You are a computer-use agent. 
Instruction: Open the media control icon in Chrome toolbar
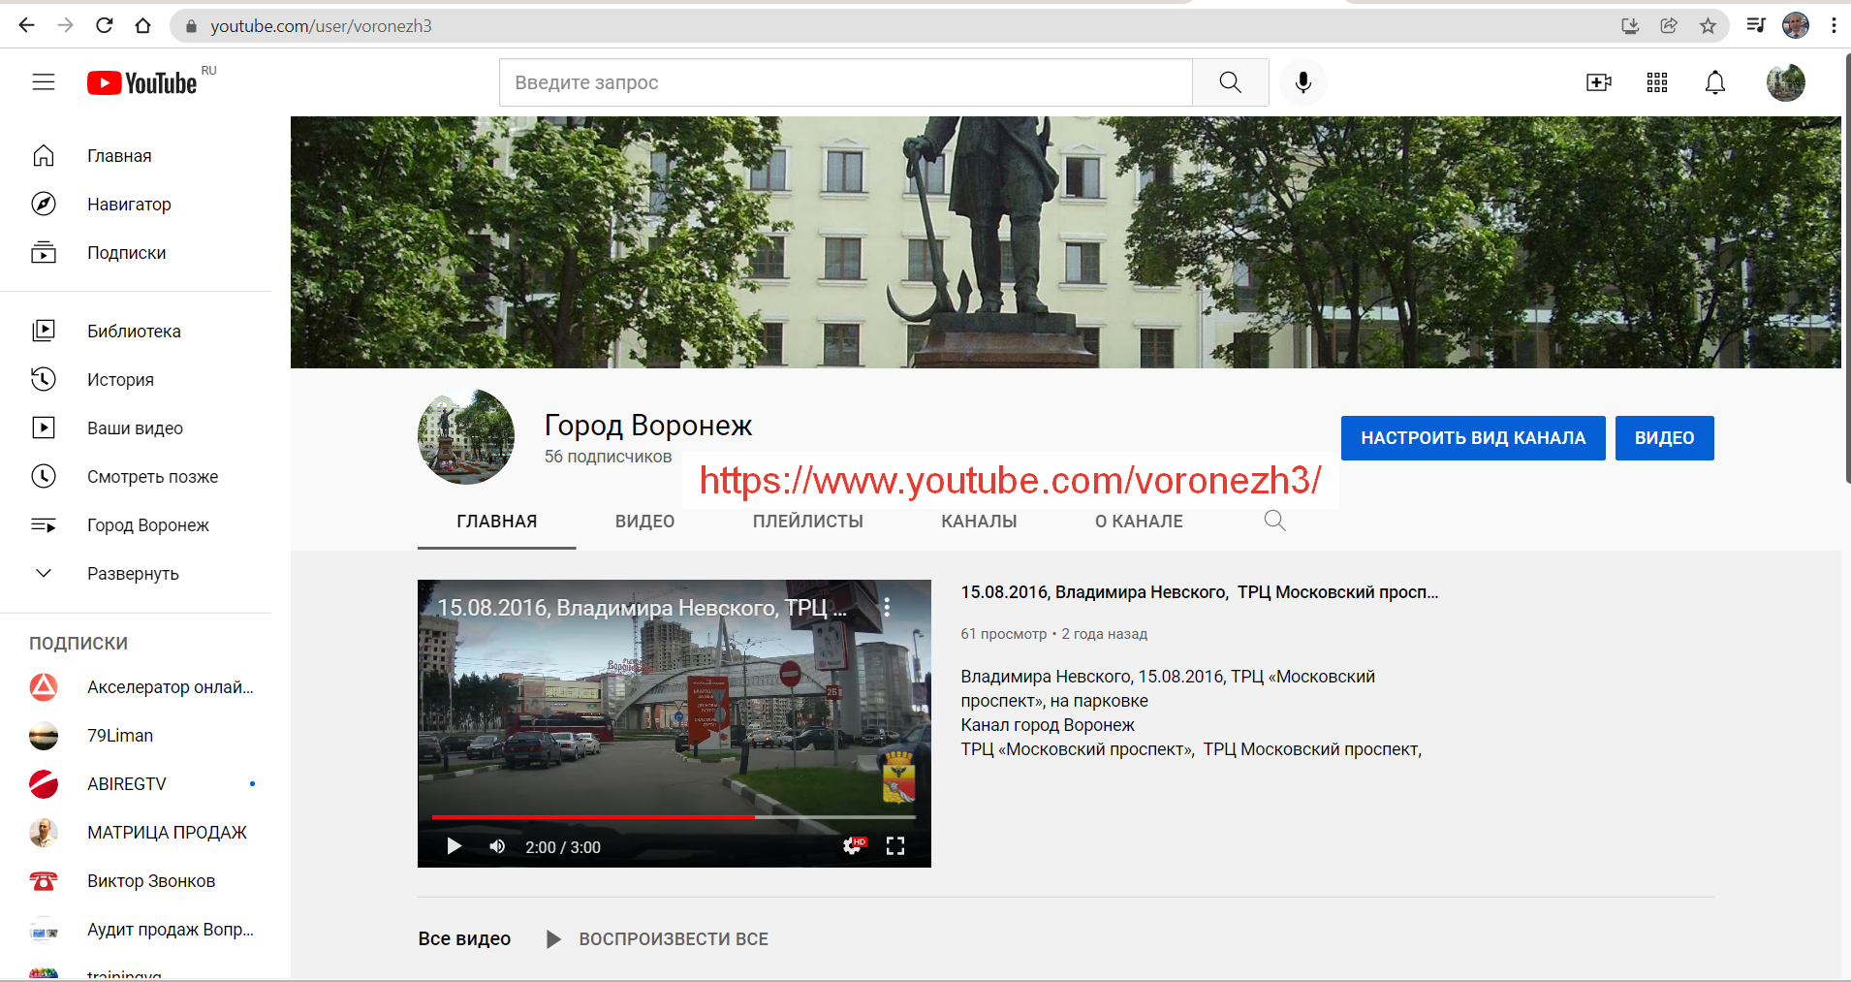click(x=1756, y=25)
